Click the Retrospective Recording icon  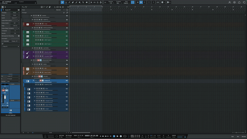tap(19, 36)
